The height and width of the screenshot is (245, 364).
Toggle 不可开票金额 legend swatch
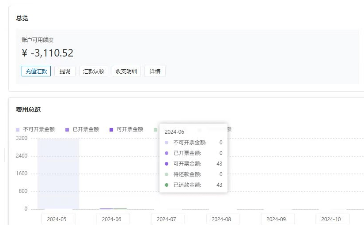coord(18,130)
